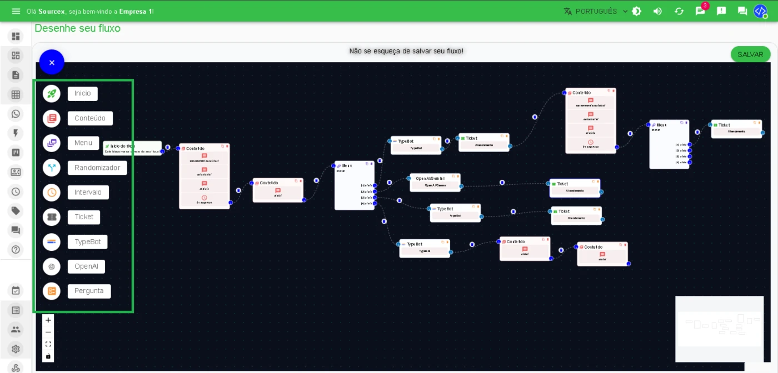Click the output handle of Início do fluxo
Screen dimensions: 778x373
pyautogui.click(x=162, y=151)
